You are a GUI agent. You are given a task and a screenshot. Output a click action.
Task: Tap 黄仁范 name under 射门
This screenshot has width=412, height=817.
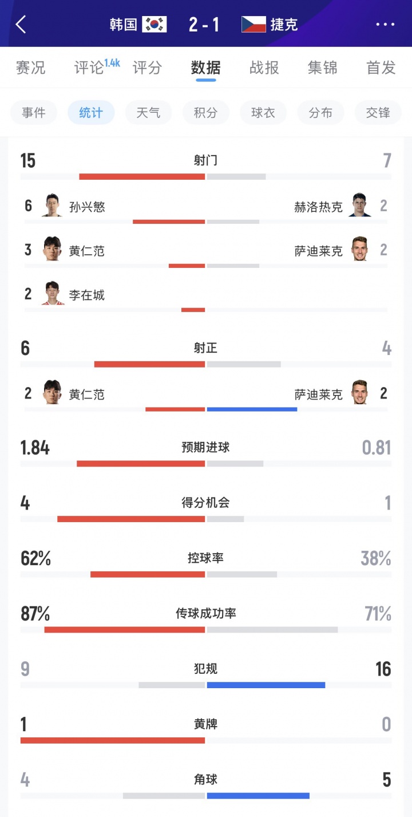pyautogui.click(x=87, y=250)
